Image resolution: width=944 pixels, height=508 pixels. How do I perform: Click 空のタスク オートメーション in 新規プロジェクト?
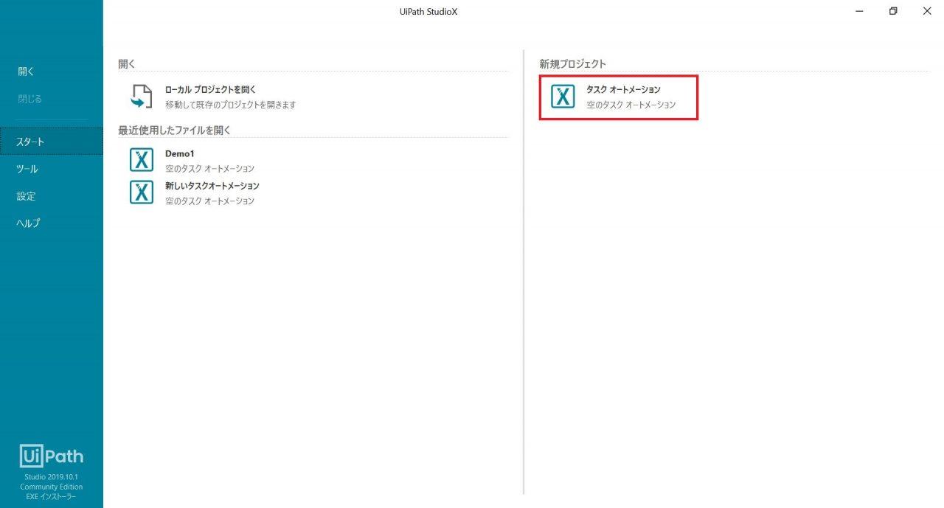631,105
